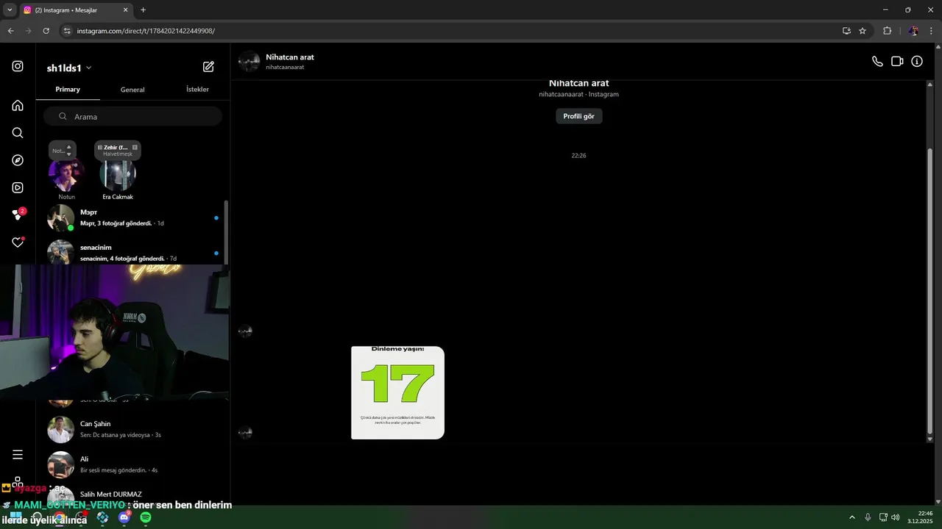Viewport: 942px width, 529px height.
Task: Open the network tray icon
Action: pyautogui.click(x=883, y=517)
